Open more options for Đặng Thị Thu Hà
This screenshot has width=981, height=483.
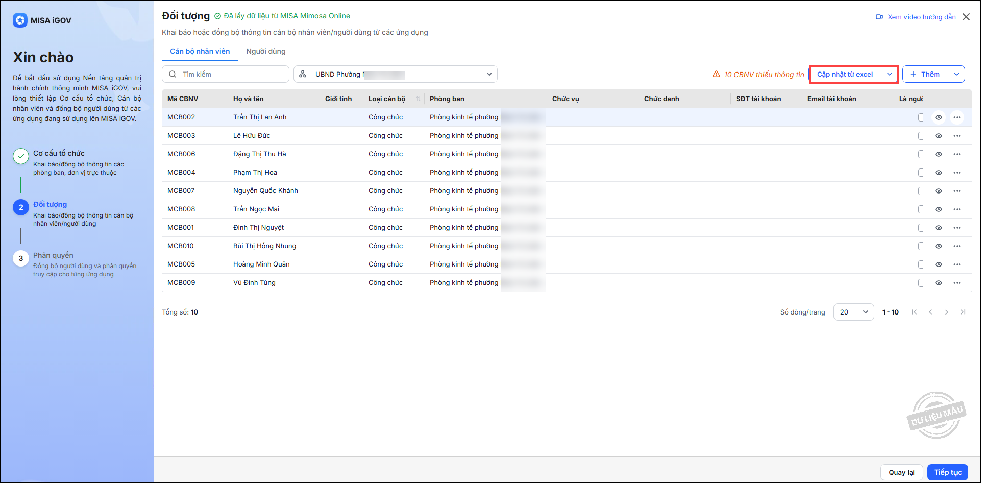coord(957,154)
